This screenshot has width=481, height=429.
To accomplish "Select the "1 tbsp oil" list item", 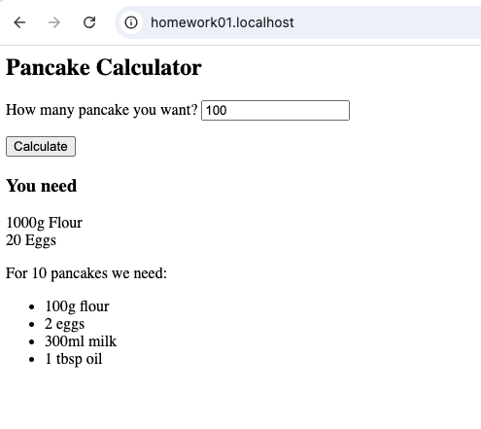I will (74, 359).
